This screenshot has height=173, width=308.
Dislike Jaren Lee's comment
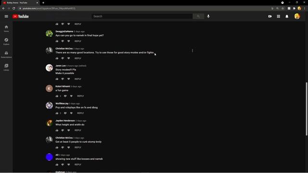click(63, 79)
